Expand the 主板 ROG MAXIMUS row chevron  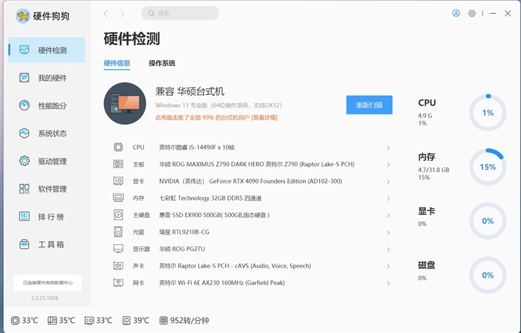click(x=388, y=164)
